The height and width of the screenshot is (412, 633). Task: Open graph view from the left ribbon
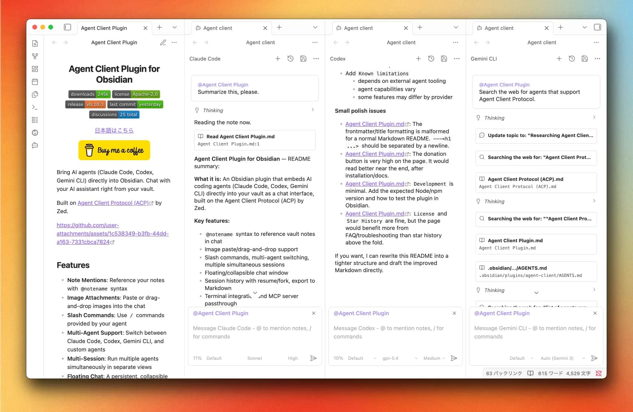tap(35, 56)
